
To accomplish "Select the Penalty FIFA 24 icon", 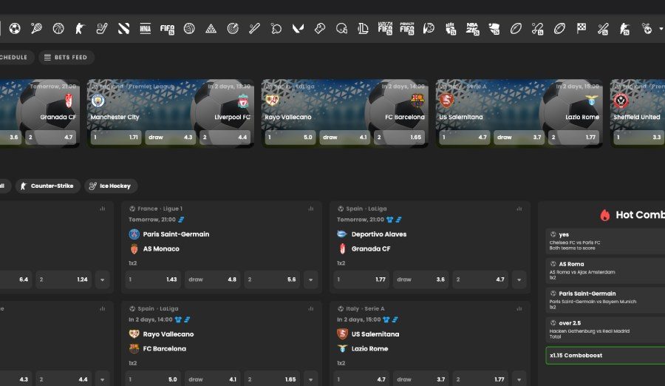I will (x=406, y=28).
